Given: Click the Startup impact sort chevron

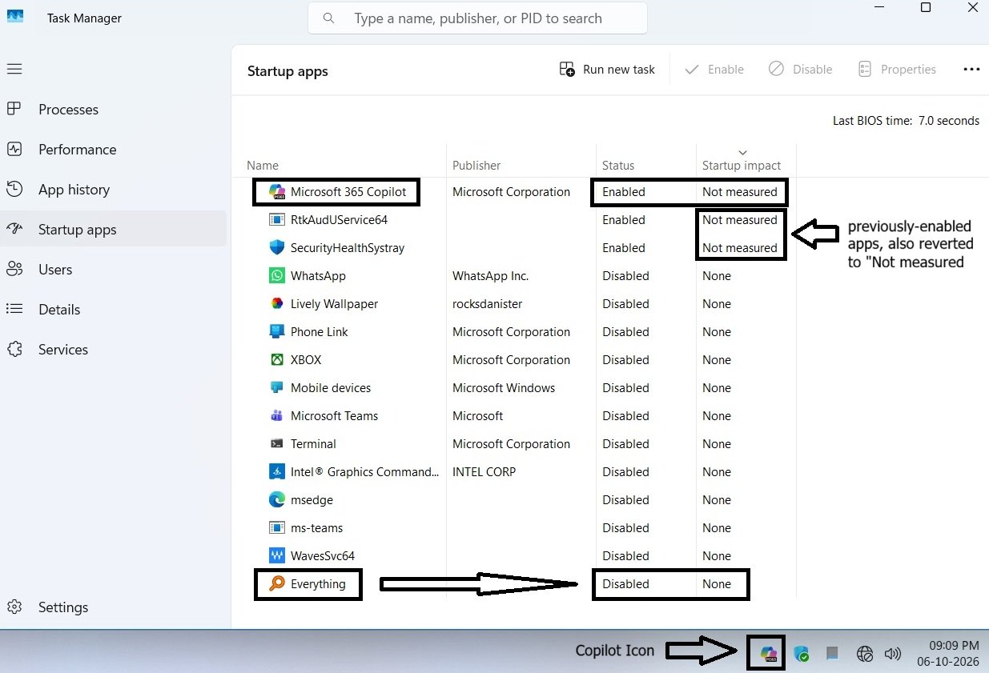Looking at the screenshot, I should click(x=742, y=152).
